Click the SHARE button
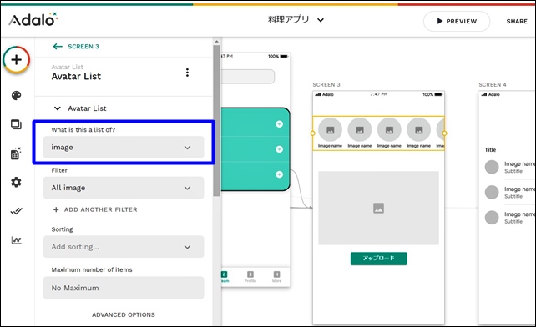This screenshot has height=327, width=536. pyautogui.click(x=517, y=21)
